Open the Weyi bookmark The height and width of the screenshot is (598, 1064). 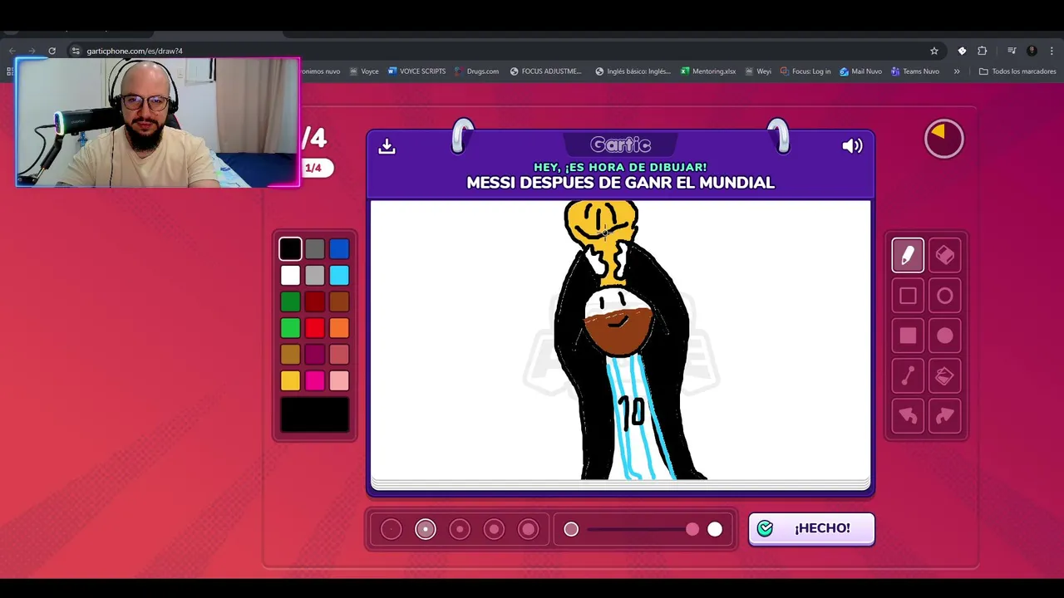[758, 71]
